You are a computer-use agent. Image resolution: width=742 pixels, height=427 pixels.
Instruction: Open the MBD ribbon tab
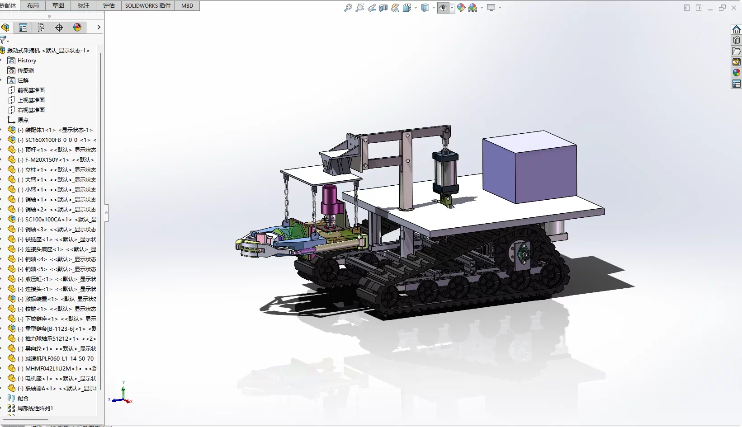[187, 5]
